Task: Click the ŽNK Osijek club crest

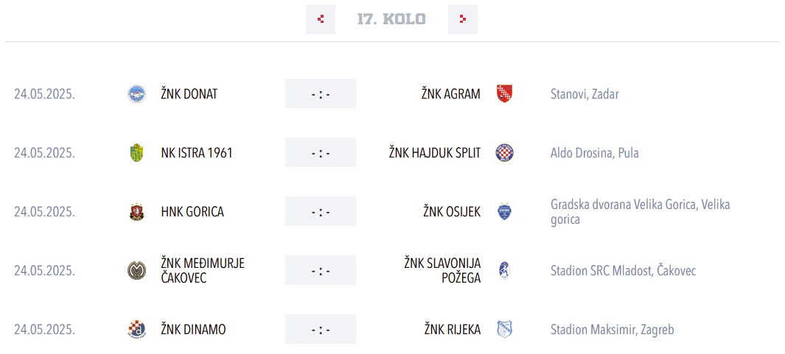Action: [x=504, y=212]
